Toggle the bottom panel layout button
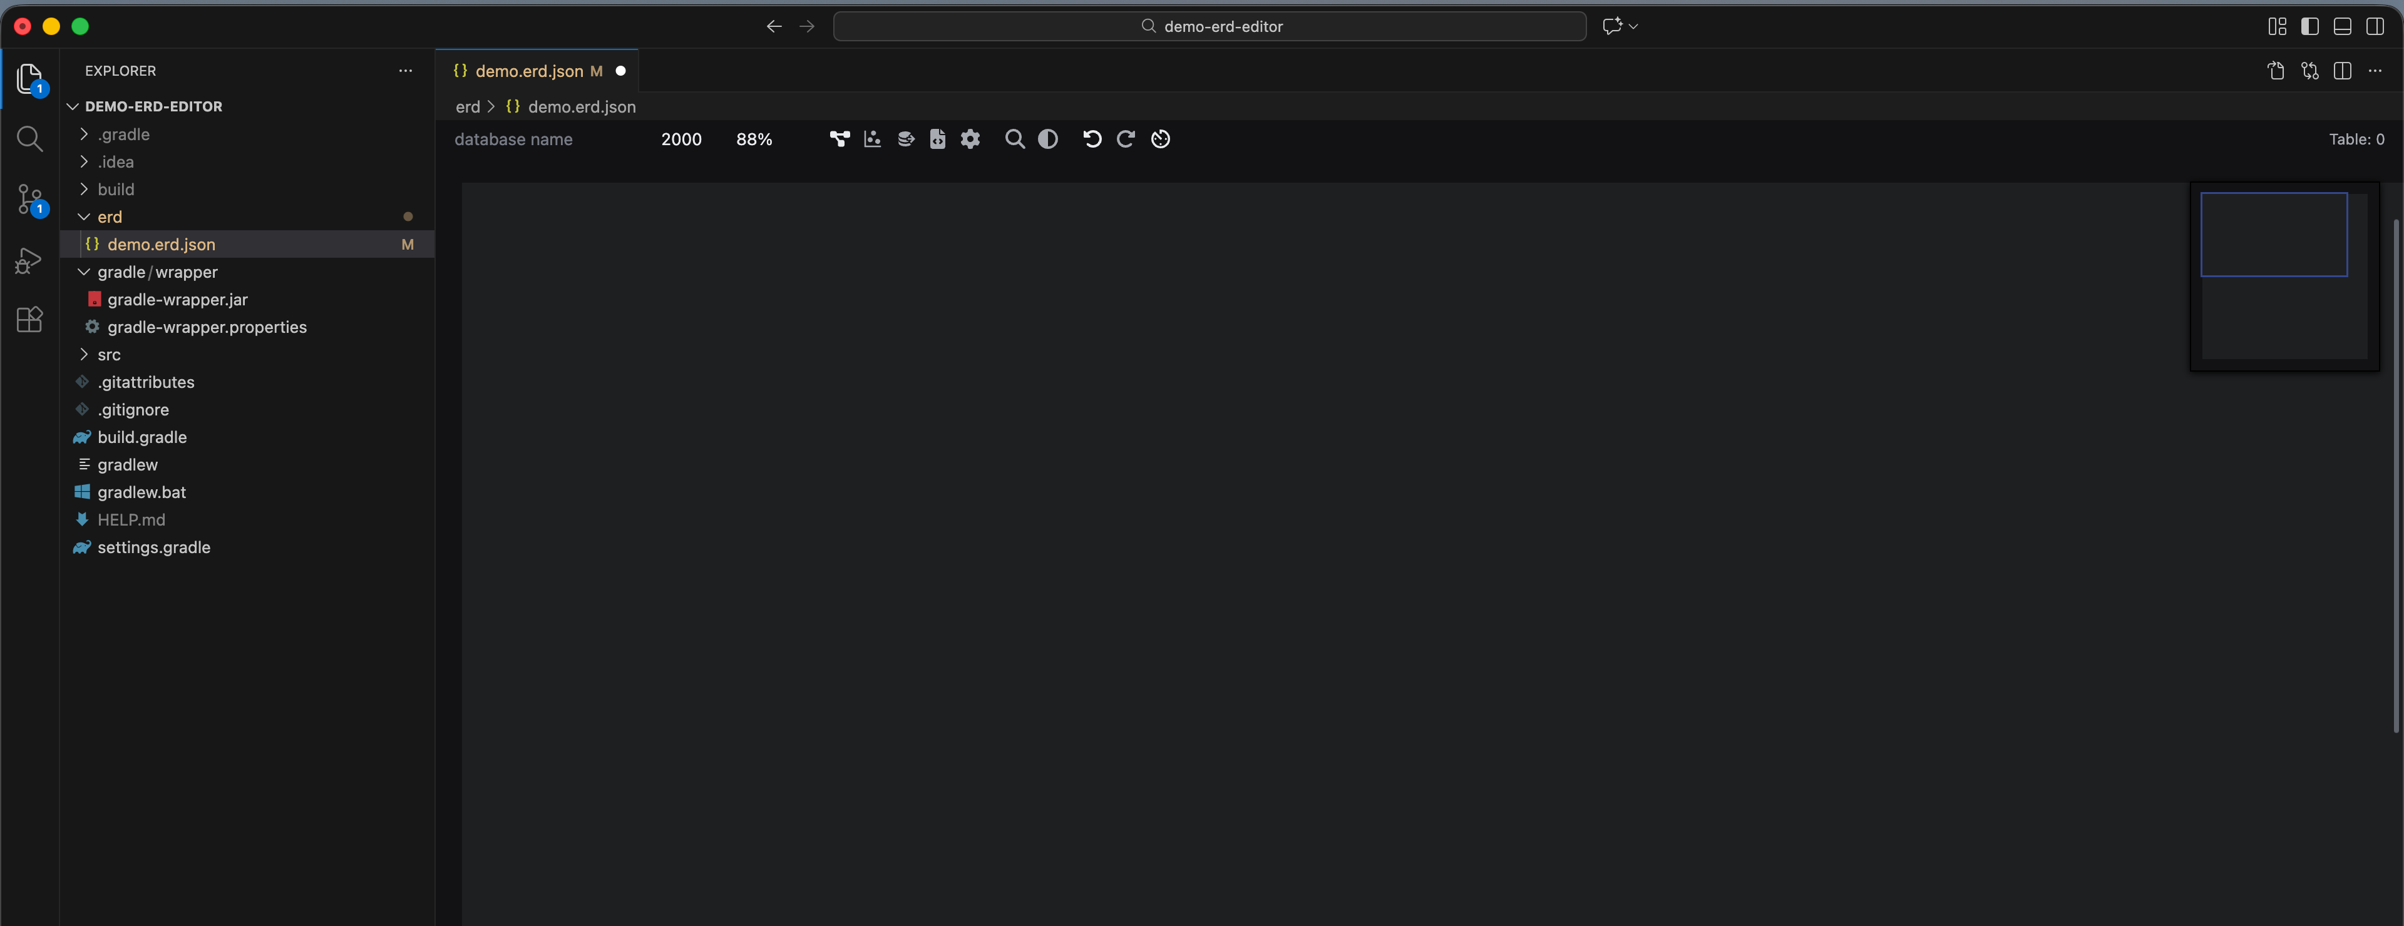Screen dimensions: 2404x926 coord(2343,26)
